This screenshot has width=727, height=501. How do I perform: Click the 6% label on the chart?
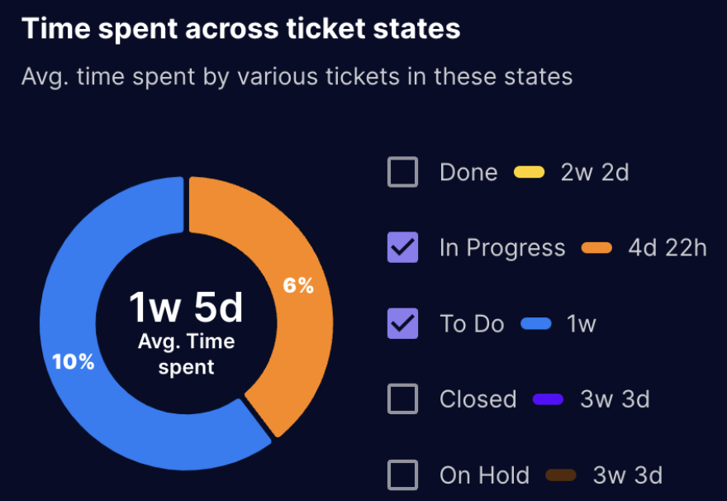298,285
